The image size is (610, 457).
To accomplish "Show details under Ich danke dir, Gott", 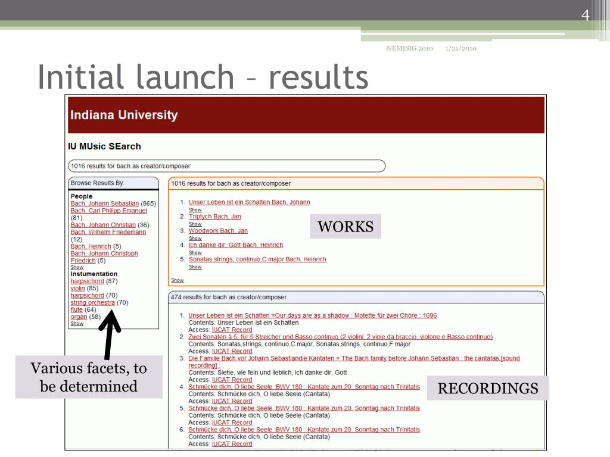I will [x=195, y=252].
